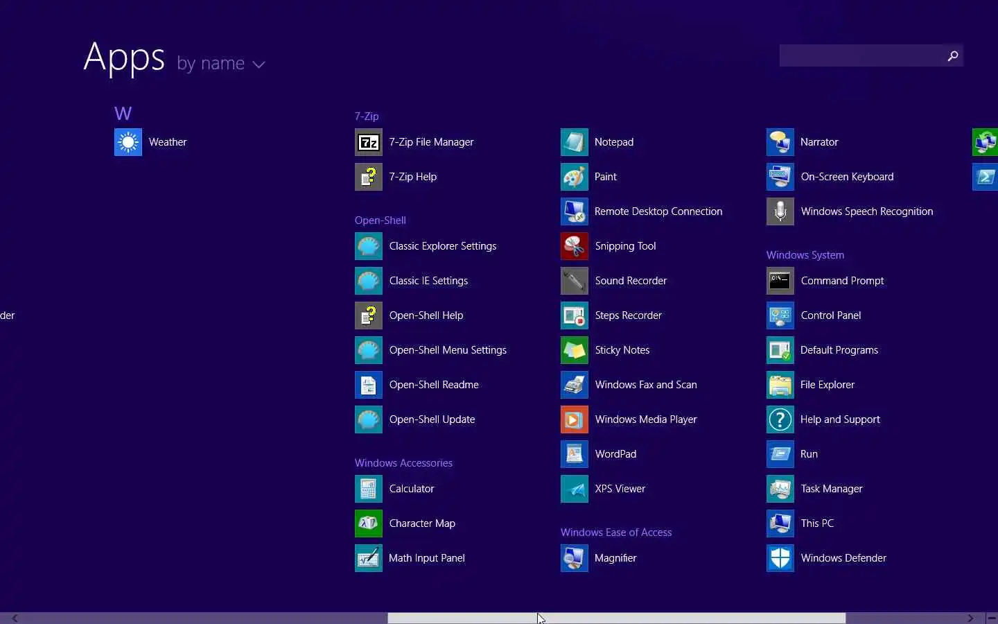The width and height of the screenshot is (998, 624).
Task: Launch Notepad icon
Action: pyautogui.click(x=575, y=142)
